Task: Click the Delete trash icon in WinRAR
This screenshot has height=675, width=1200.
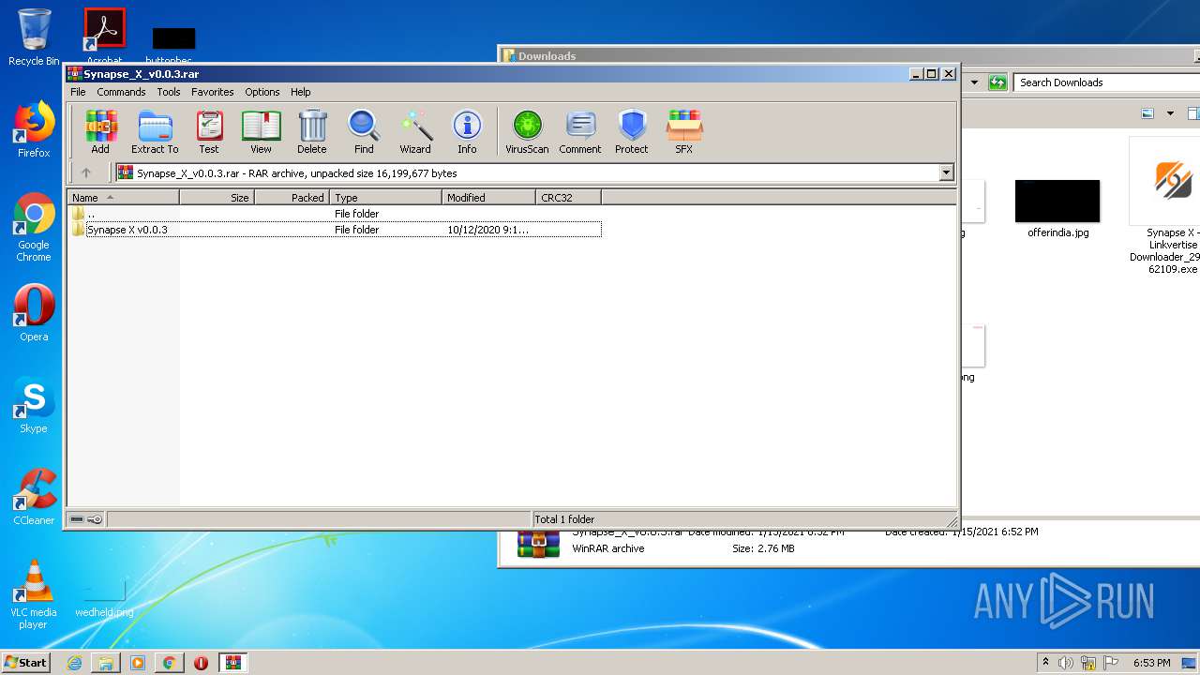Action: click(312, 132)
